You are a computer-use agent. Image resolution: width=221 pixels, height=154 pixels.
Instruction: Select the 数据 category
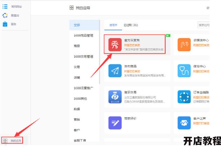pos(77,109)
